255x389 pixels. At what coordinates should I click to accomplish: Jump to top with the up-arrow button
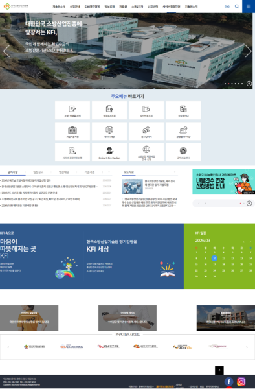click(219, 370)
